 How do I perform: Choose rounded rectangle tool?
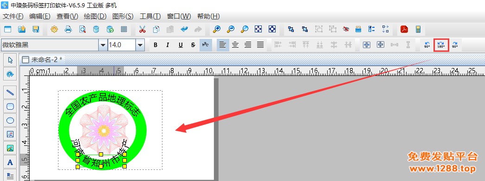coord(10,106)
